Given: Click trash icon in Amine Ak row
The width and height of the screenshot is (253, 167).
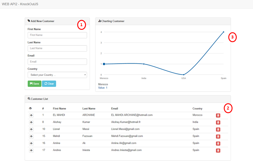Looking at the screenshot, I should click(218, 144).
